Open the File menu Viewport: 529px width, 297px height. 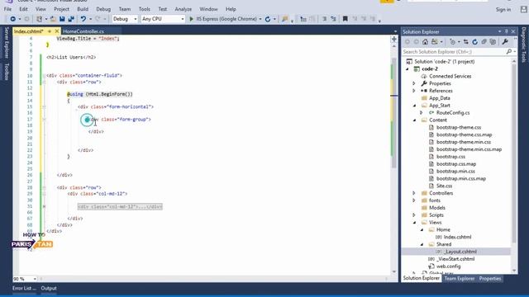[7, 9]
